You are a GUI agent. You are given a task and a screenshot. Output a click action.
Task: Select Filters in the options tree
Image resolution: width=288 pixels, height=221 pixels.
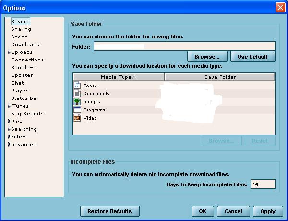pos(19,136)
